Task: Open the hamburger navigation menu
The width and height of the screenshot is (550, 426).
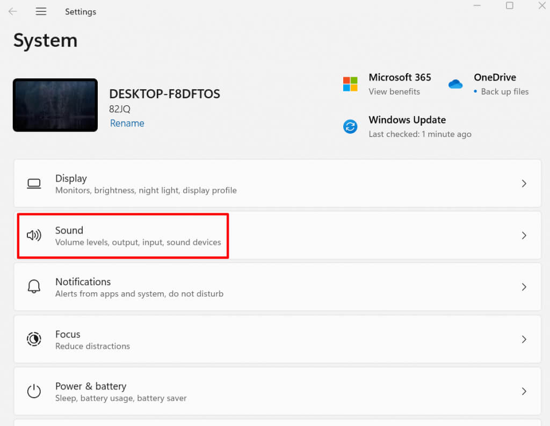Action: (41, 11)
